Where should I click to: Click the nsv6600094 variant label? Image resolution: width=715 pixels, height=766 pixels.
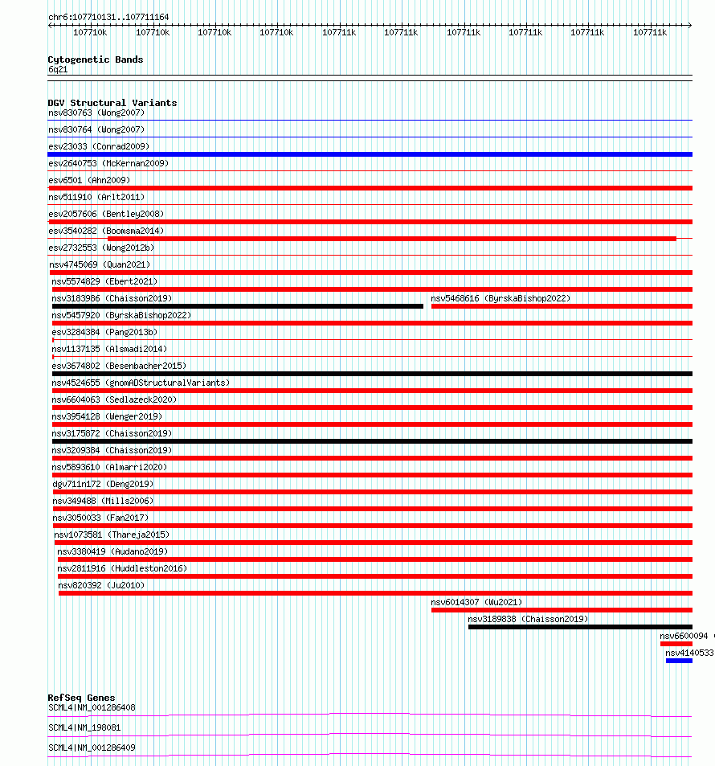tap(684, 636)
